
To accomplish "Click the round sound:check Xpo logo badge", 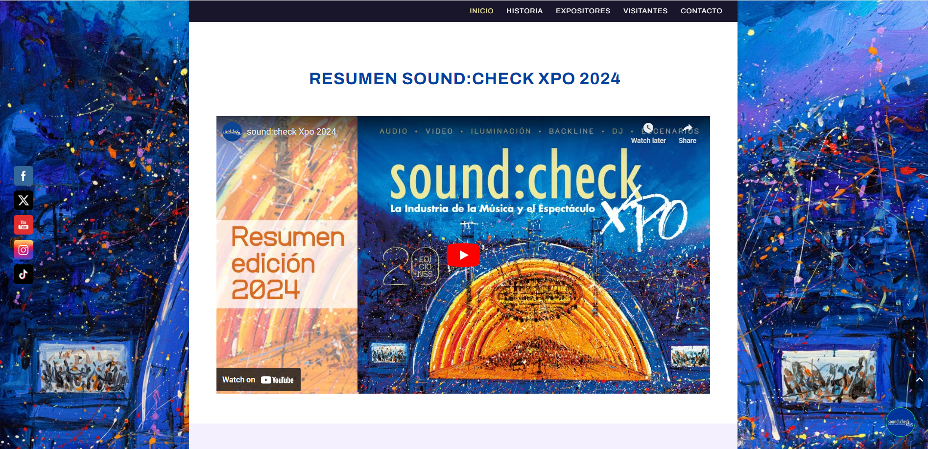I will (x=901, y=422).
